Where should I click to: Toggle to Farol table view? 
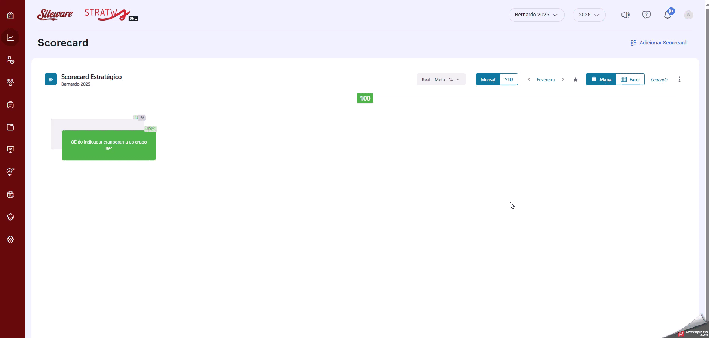coord(630,80)
